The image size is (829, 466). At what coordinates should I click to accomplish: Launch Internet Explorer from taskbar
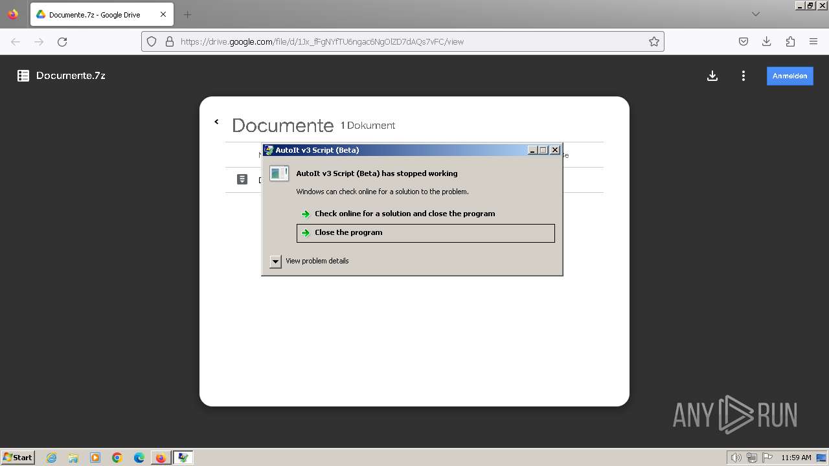coord(52,458)
